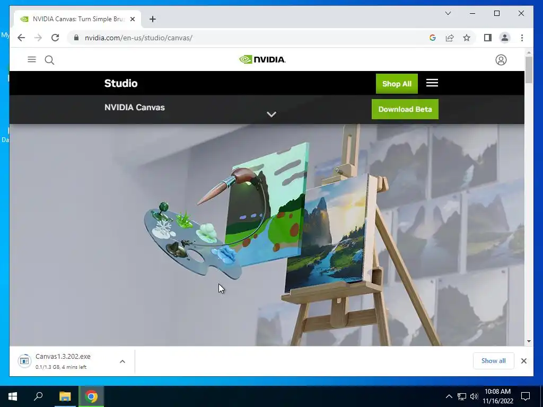Open File Explorer from taskbar
This screenshot has width=543, height=407.
tap(65, 396)
